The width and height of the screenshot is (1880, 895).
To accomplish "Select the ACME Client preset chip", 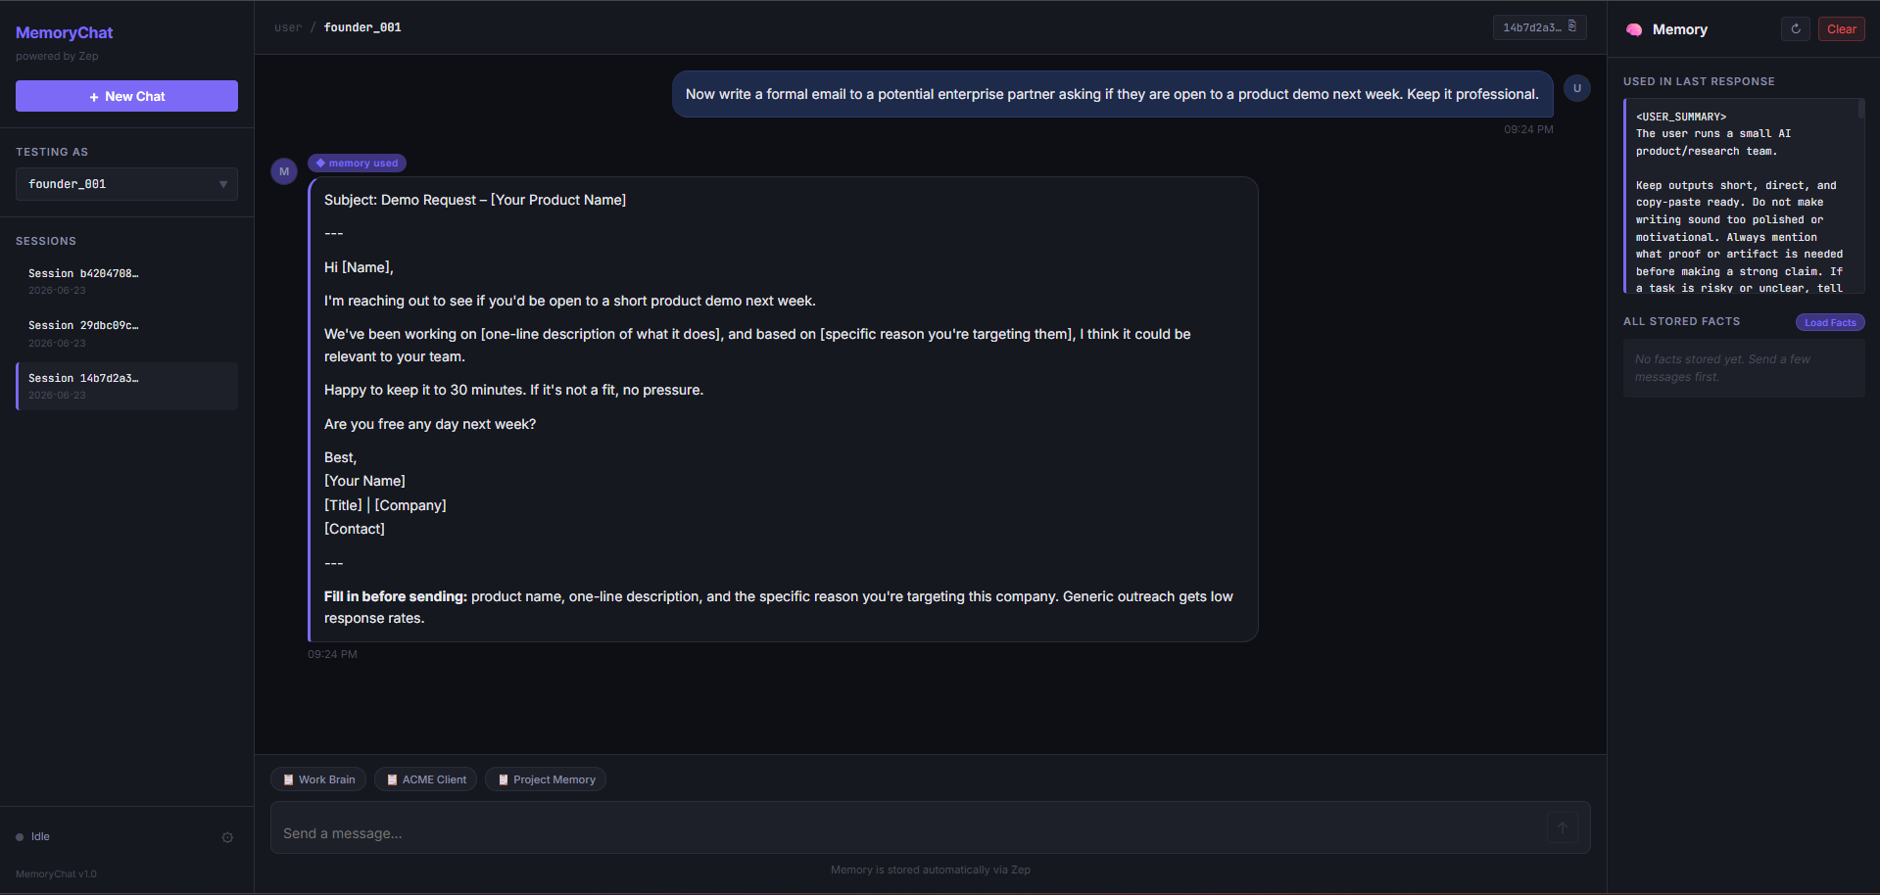I will point(426,779).
